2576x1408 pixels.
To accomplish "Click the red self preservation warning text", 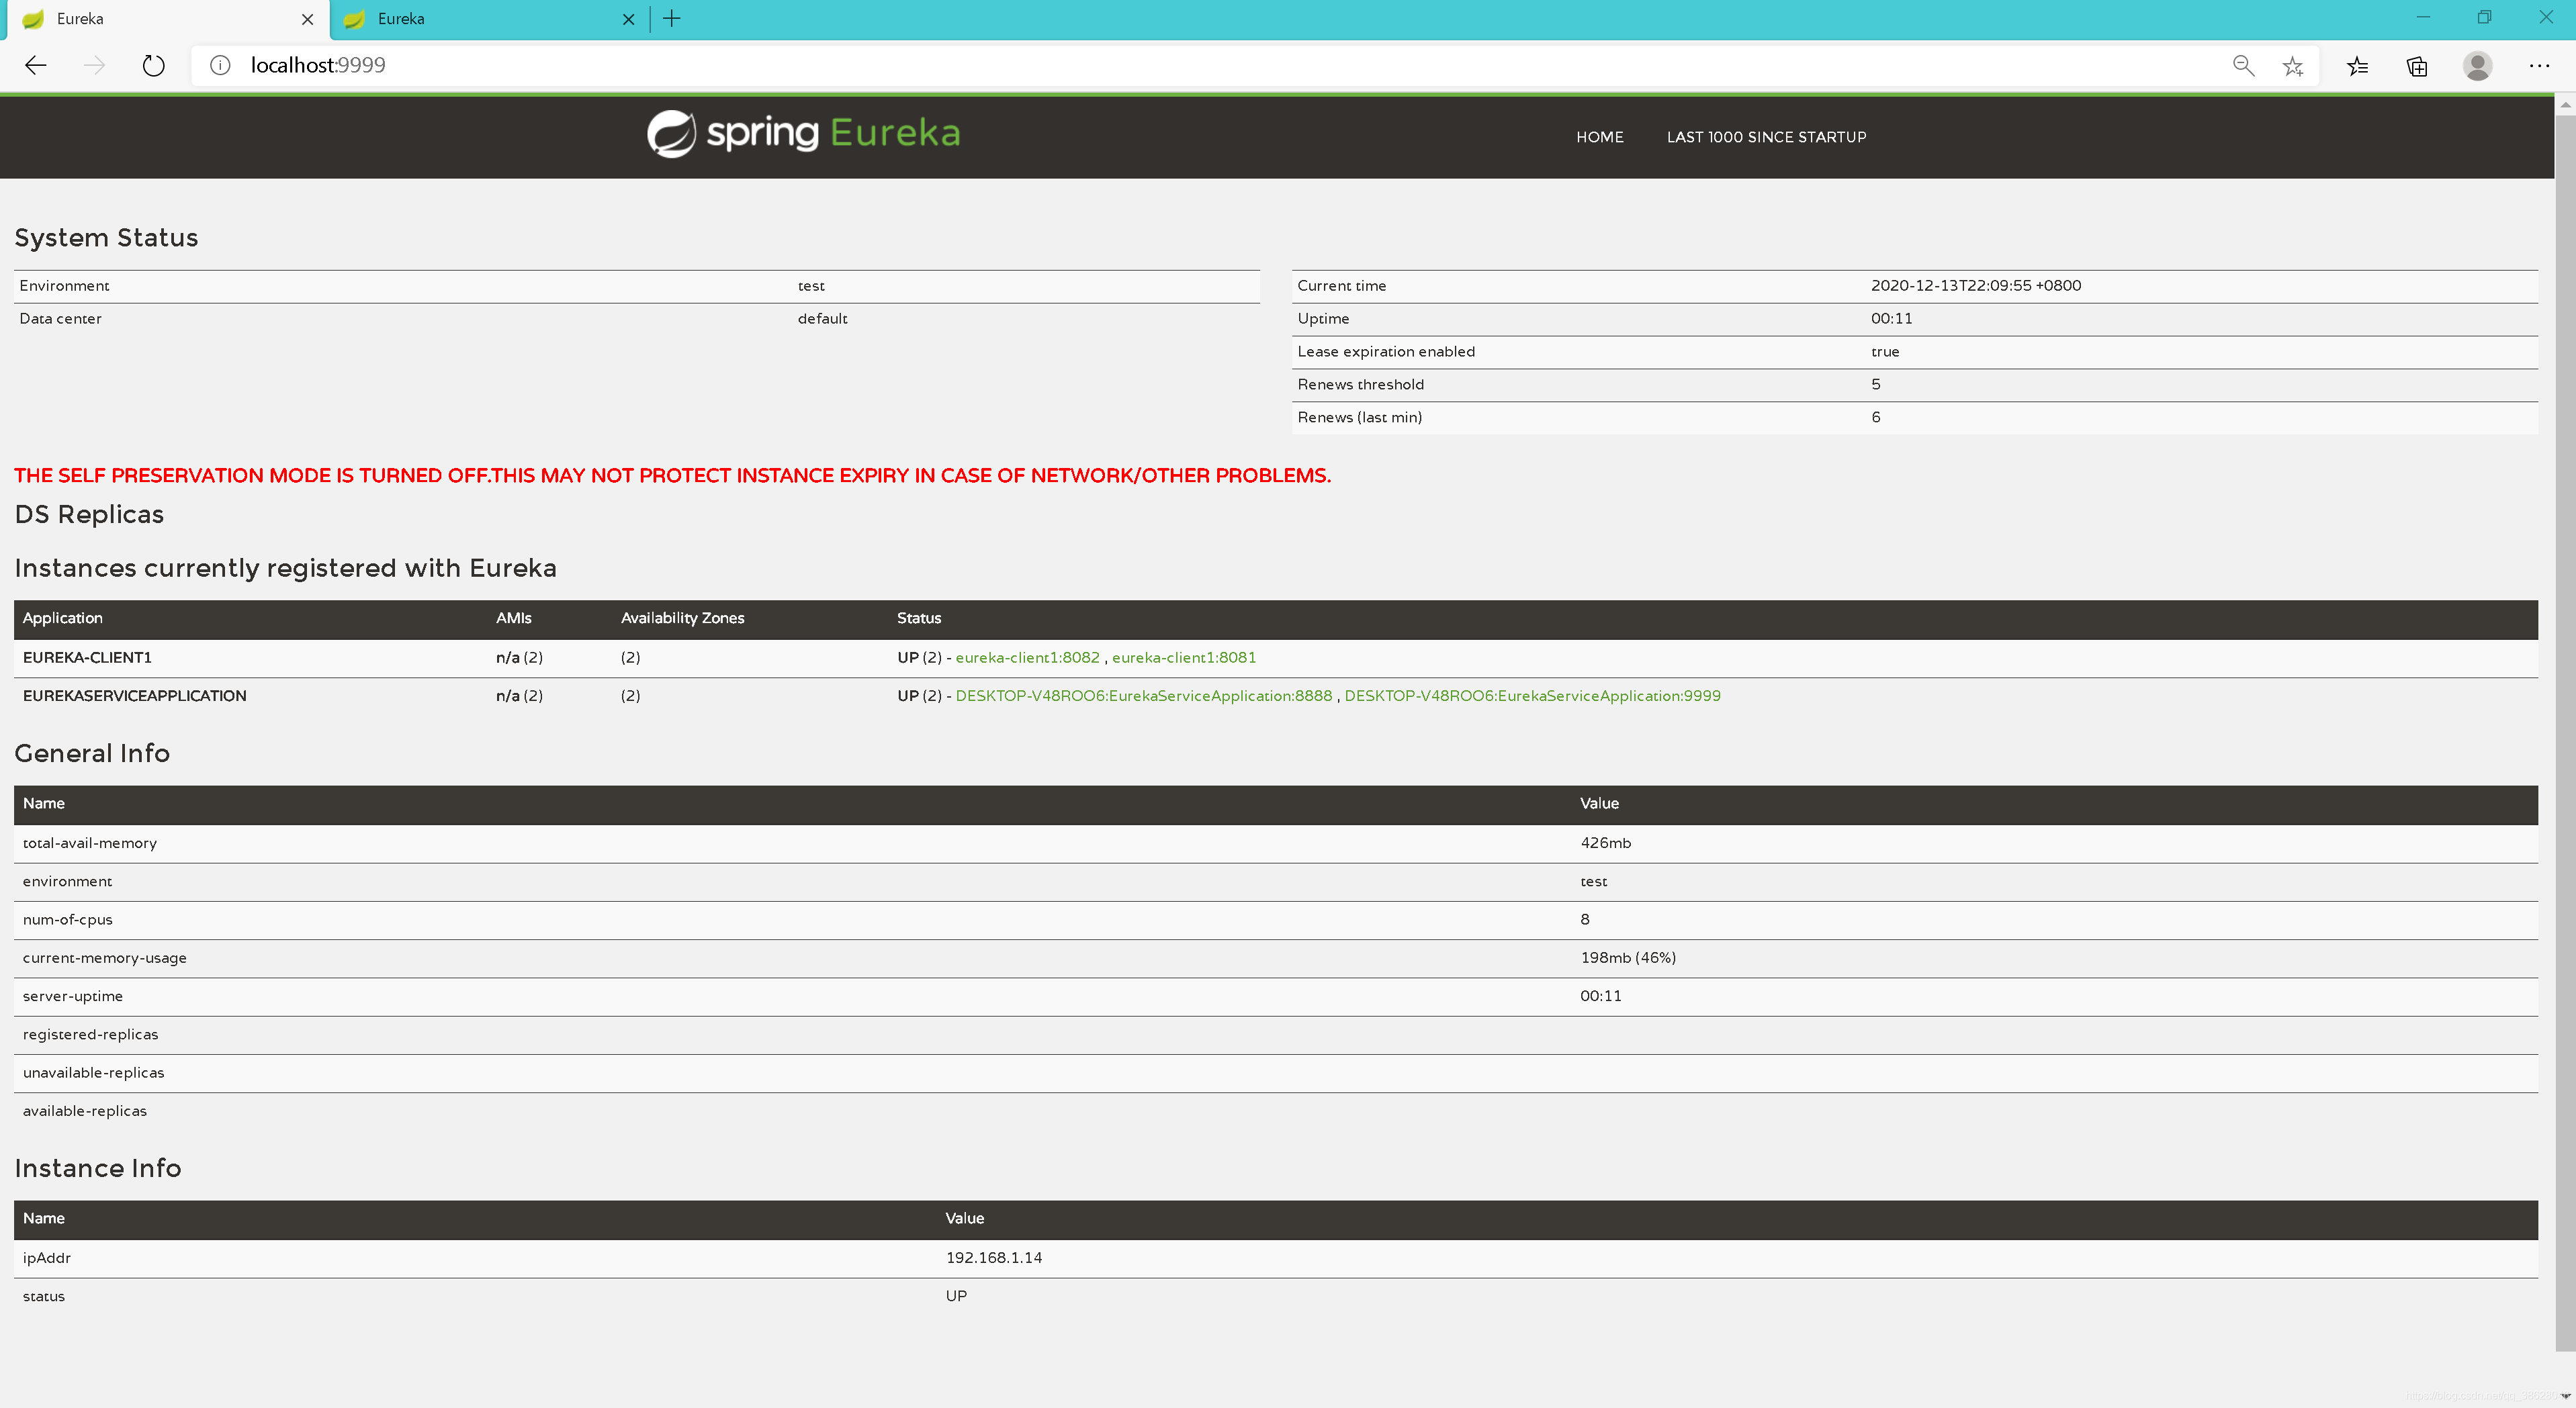I will coord(672,475).
